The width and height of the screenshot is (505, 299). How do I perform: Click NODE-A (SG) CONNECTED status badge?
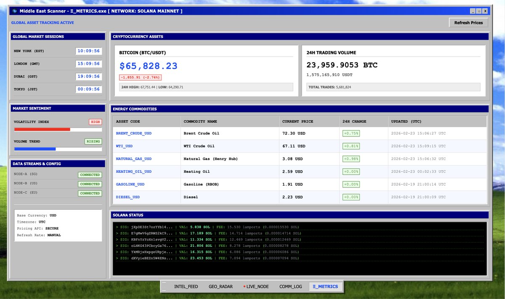coord(90,175)
